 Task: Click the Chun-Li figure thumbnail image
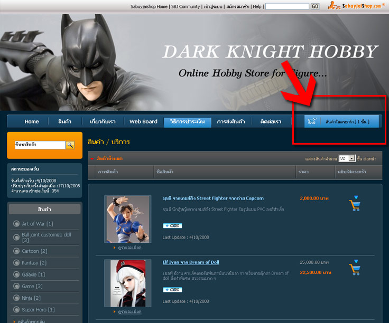[x=128, y=219]
